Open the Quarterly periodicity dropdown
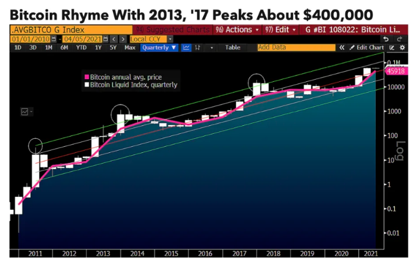The height and width of the screenshot is (259, 414). pyautogui.click(x=159, y=47)
